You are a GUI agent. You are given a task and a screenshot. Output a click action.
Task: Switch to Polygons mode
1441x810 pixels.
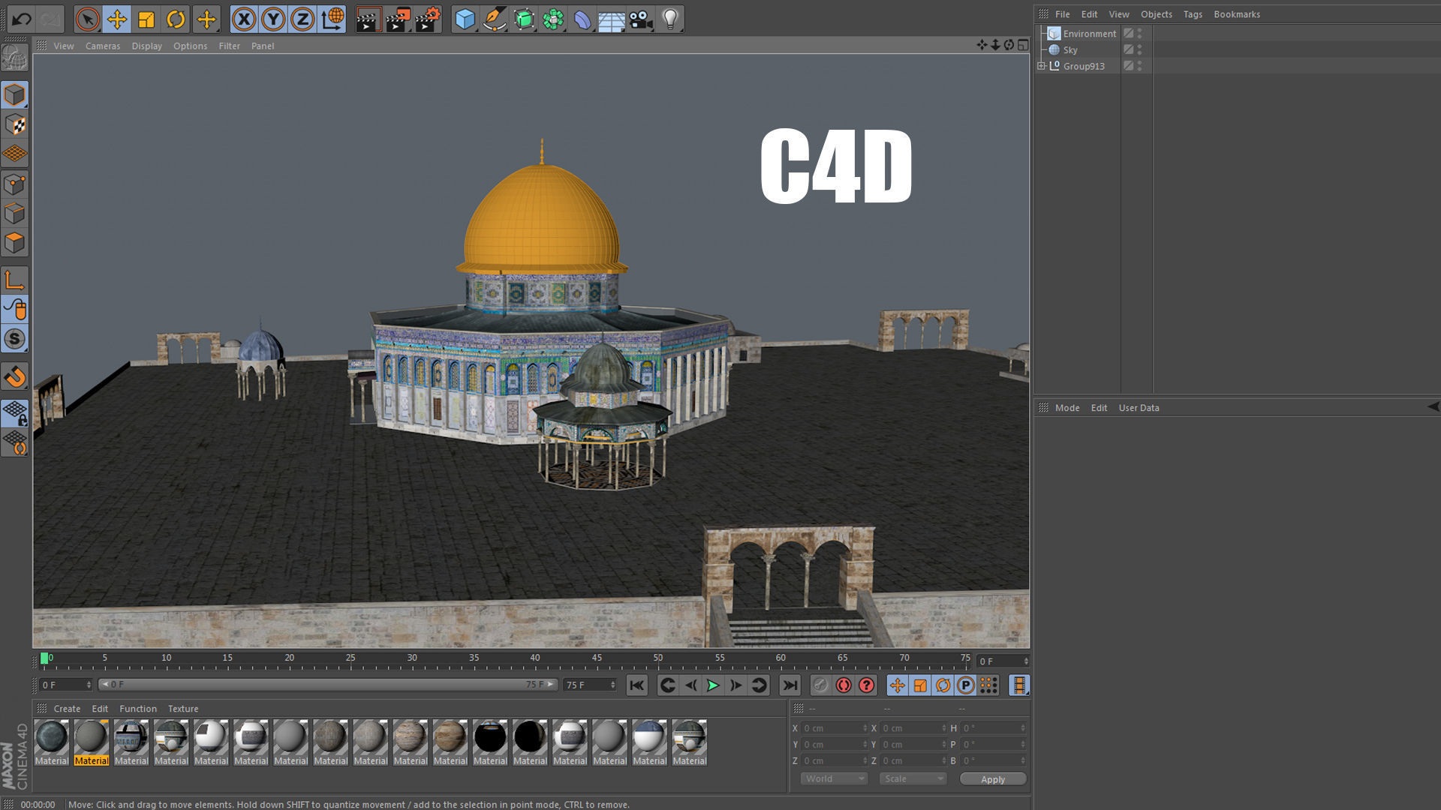pyautogui.click(x=14, y=243)
